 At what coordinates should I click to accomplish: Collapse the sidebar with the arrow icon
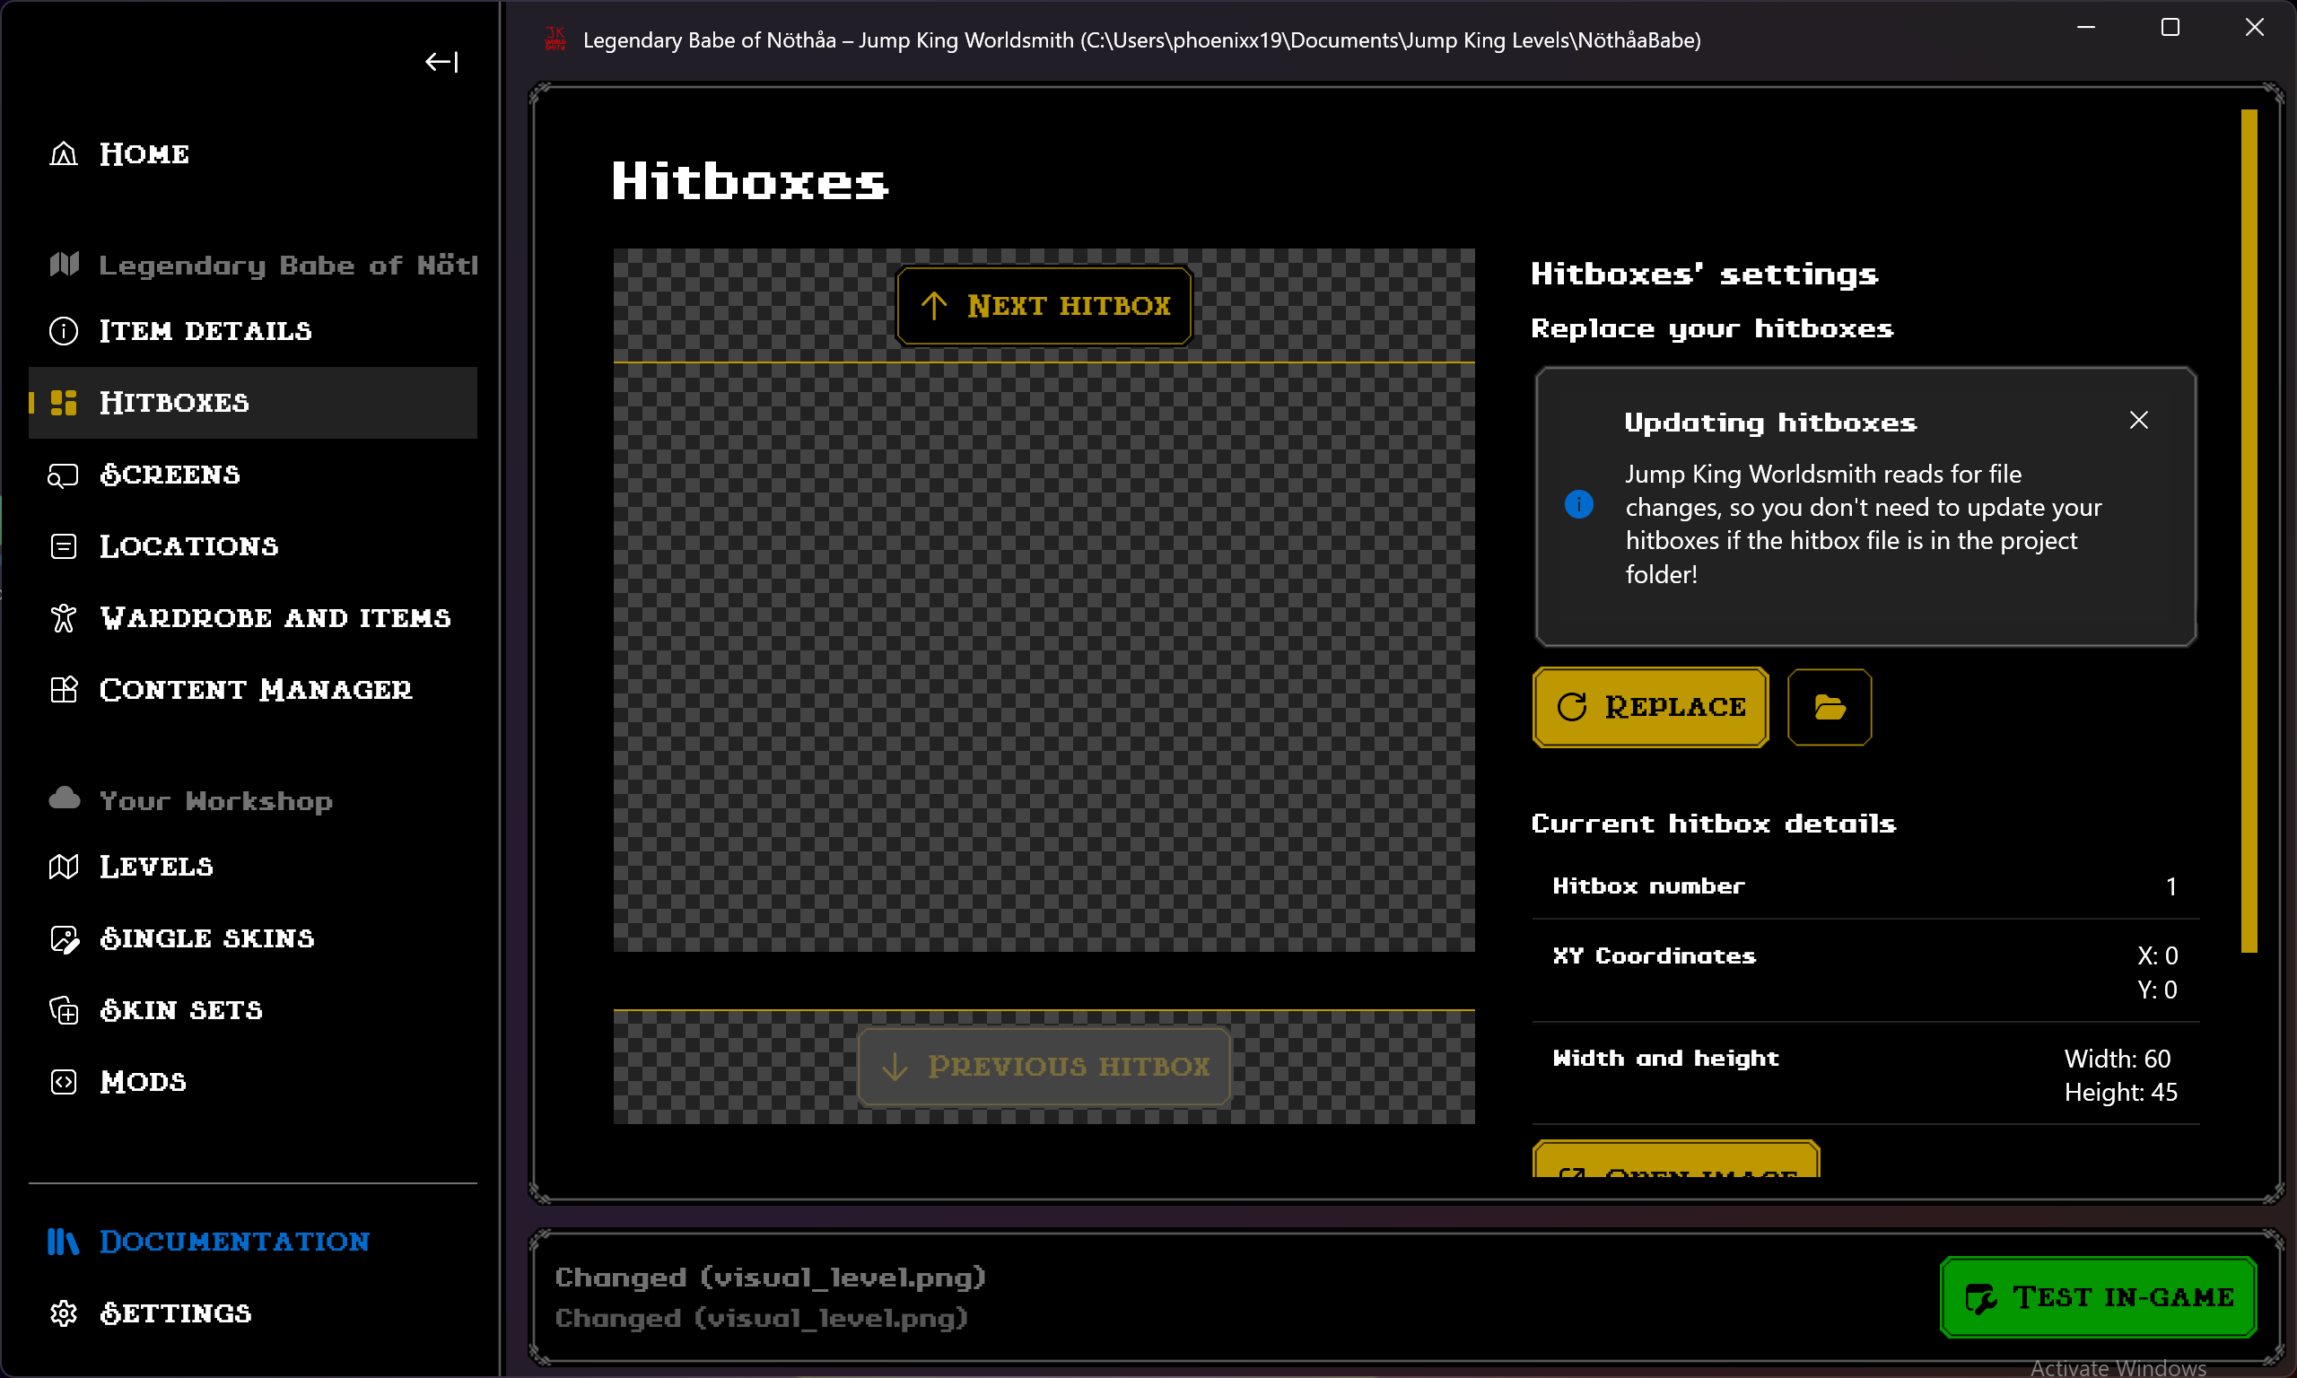[x=441, y=61]
